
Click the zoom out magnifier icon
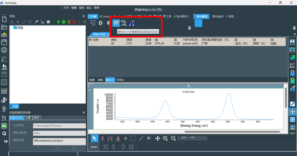click(173, 138)
